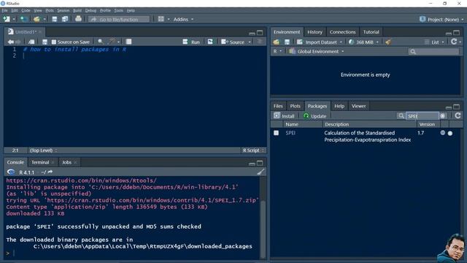
Task: Refresh the Environment pane
Action: [454, 42]
